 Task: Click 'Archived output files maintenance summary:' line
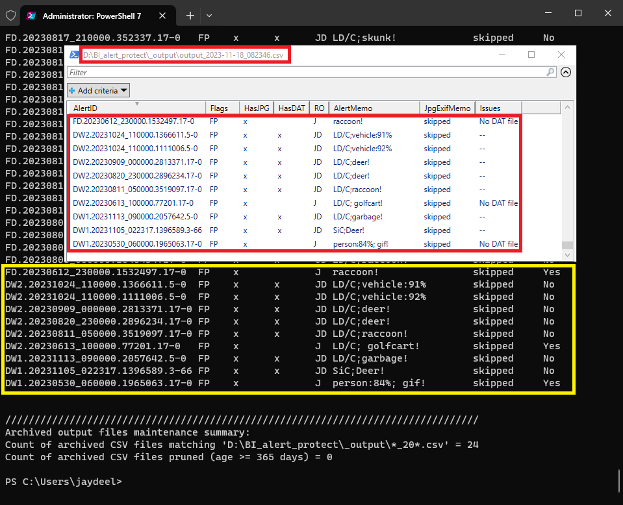coord(127,432)
